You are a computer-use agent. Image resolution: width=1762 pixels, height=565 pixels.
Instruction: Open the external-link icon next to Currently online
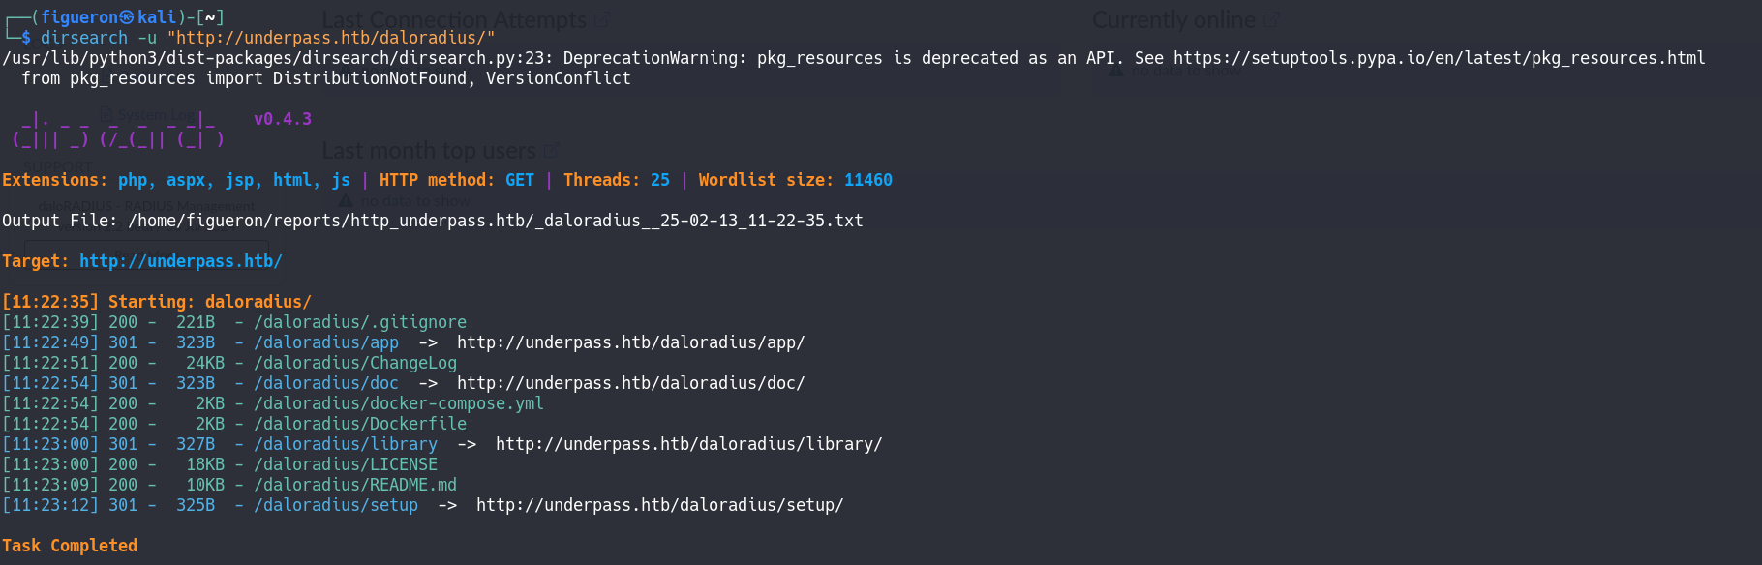(1271, 19)
